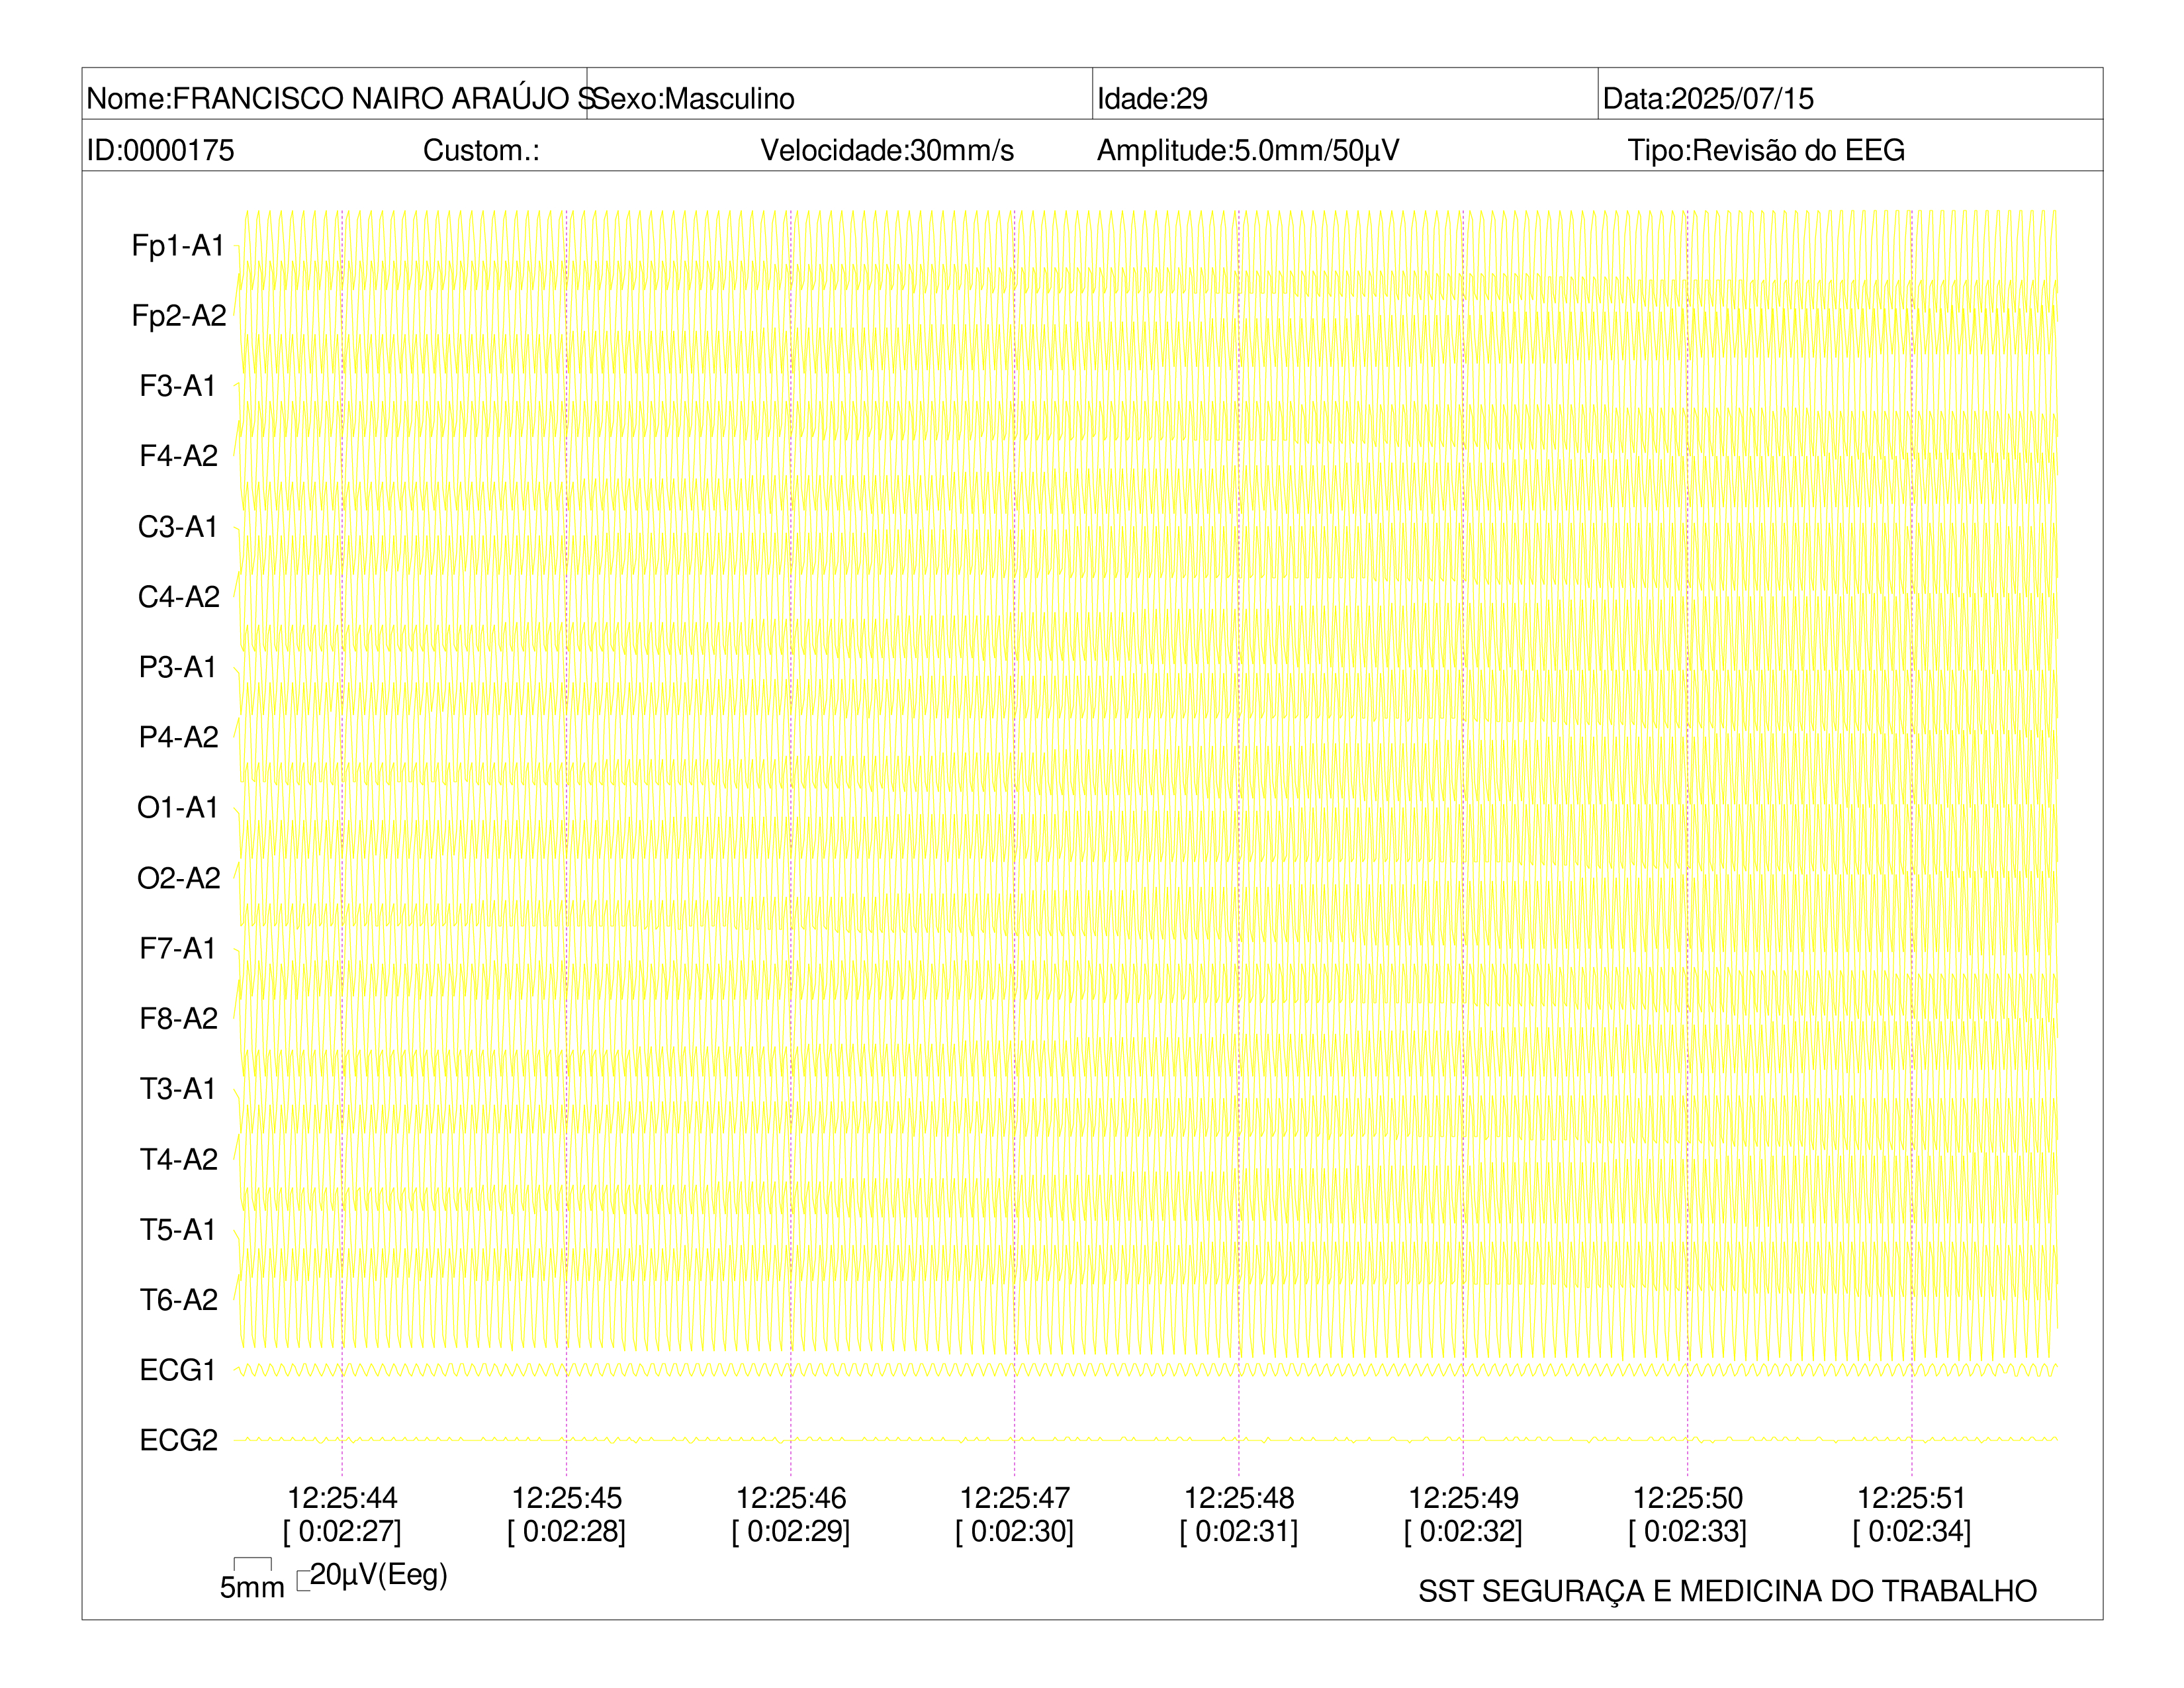2184x1688 pixels.
Task: Click the 12:25:46 time marker label
Action: tap(791, 1498)
